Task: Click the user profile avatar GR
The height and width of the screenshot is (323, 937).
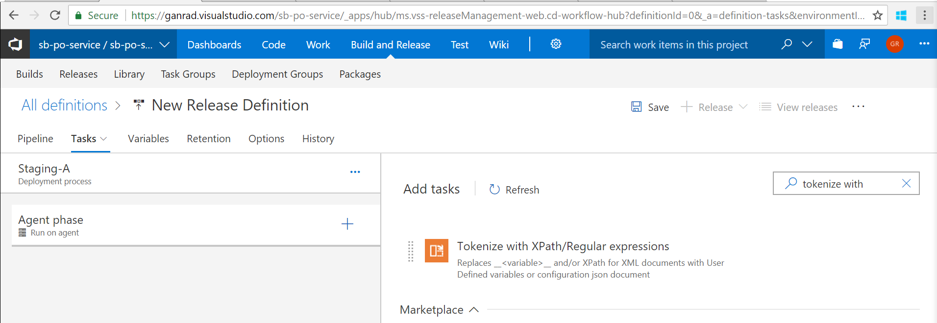Action: click(x=894, y=44)
